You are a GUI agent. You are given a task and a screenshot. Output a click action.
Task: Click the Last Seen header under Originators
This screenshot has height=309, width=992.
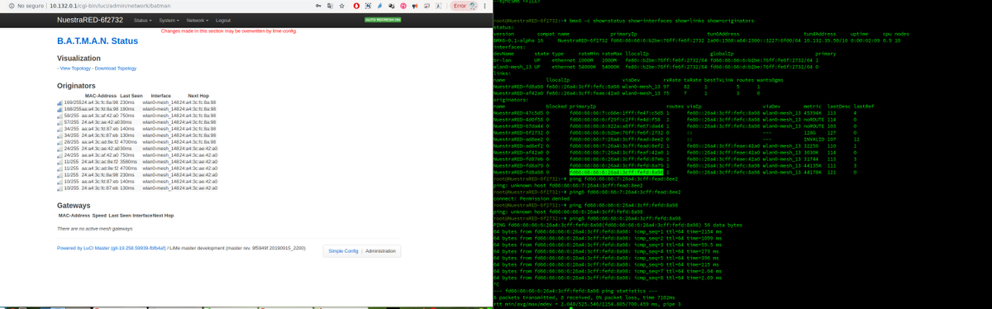131,96
